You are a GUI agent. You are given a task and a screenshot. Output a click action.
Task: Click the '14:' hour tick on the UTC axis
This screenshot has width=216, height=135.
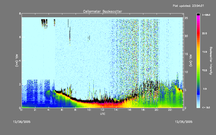click(116, 110)
